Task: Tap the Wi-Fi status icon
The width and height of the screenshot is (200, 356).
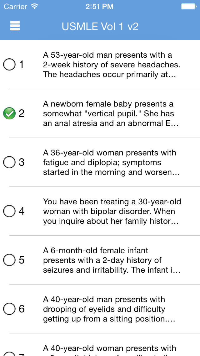Action: 34,6
